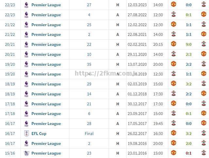Open the 9:0 match result
This screenshot has height=158, width=209.
pos(188,44)
